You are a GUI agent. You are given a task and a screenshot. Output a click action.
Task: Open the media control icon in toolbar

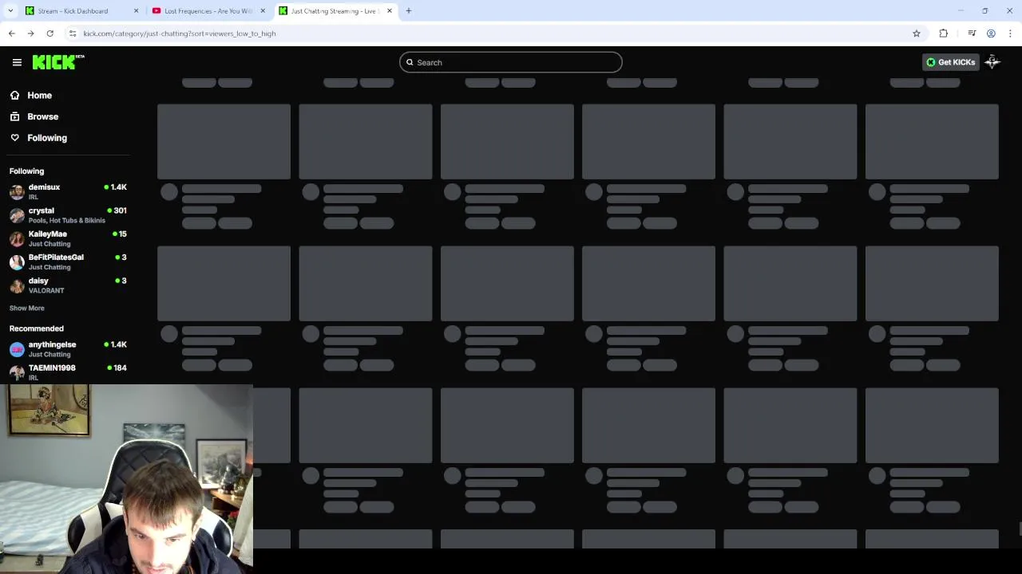[x=972, y=33]
